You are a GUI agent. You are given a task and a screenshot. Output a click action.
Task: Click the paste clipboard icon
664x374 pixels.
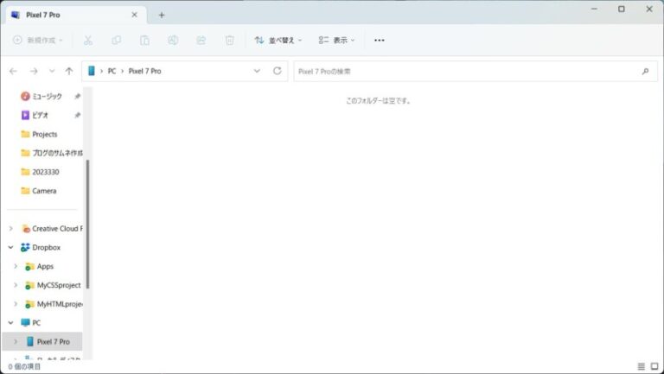[x=144, y=40]
